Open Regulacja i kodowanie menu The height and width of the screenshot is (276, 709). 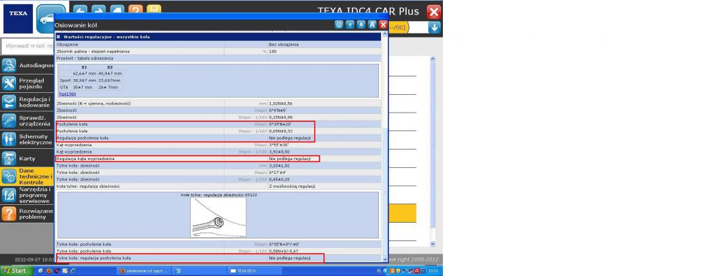click(28, 102)
